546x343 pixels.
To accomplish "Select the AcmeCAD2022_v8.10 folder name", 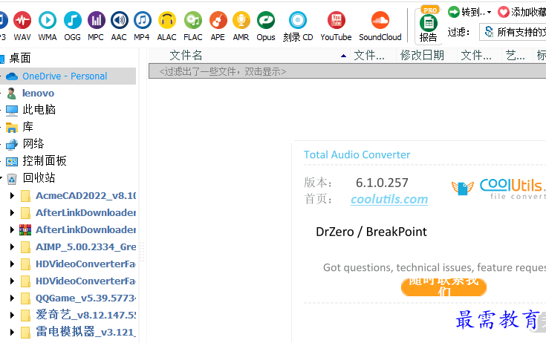I will 85,195.
